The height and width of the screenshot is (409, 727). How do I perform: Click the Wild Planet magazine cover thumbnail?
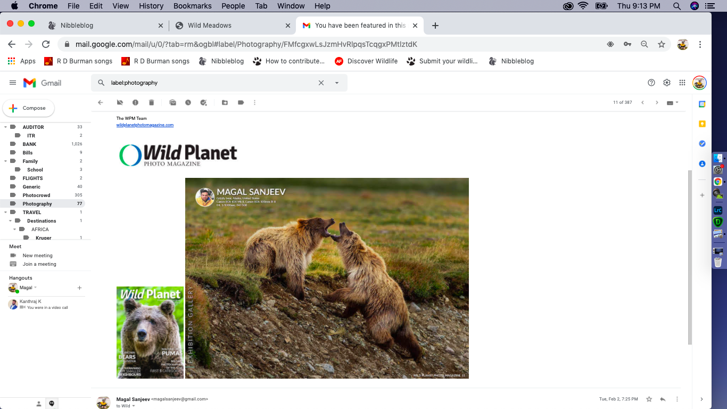point(150,332)
